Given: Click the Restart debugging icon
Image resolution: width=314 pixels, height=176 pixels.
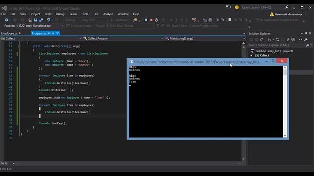Looking at the screenshot, I should [157, 20].
